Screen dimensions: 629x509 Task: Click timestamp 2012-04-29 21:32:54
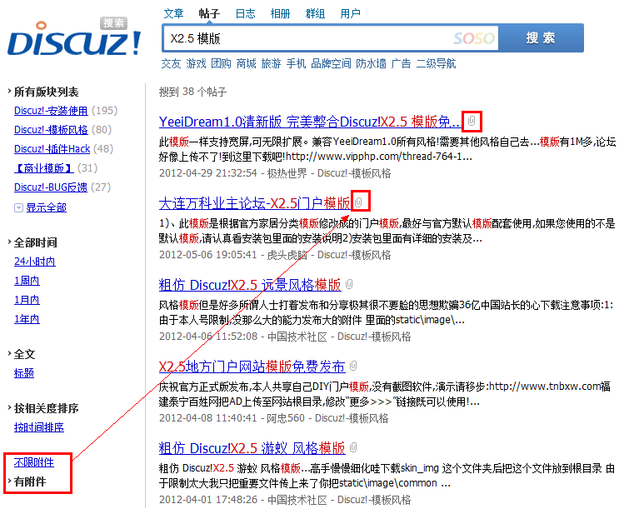(x=207, y=173)
